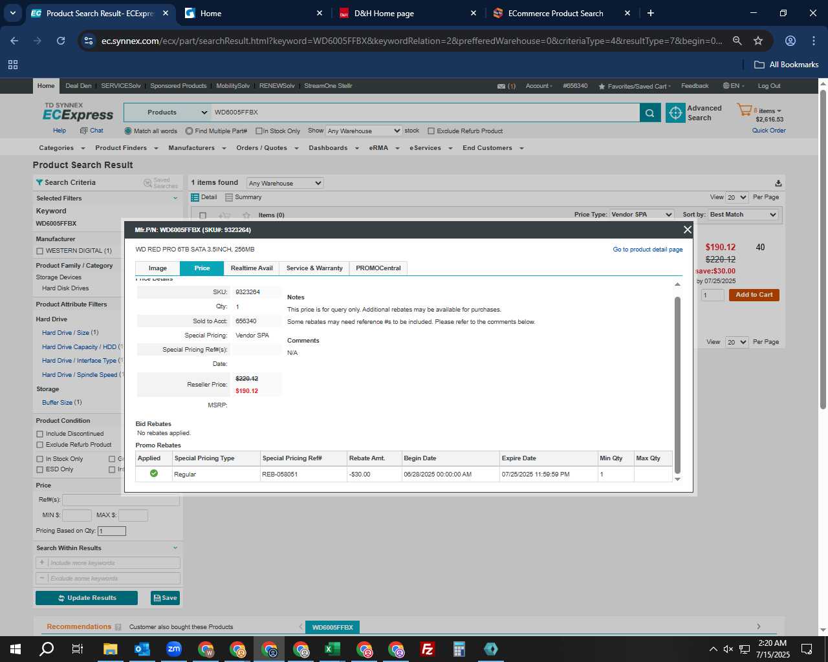828x662 pixels.
Task: Open Calculator from the taskbar
Action: click(459, 649)
